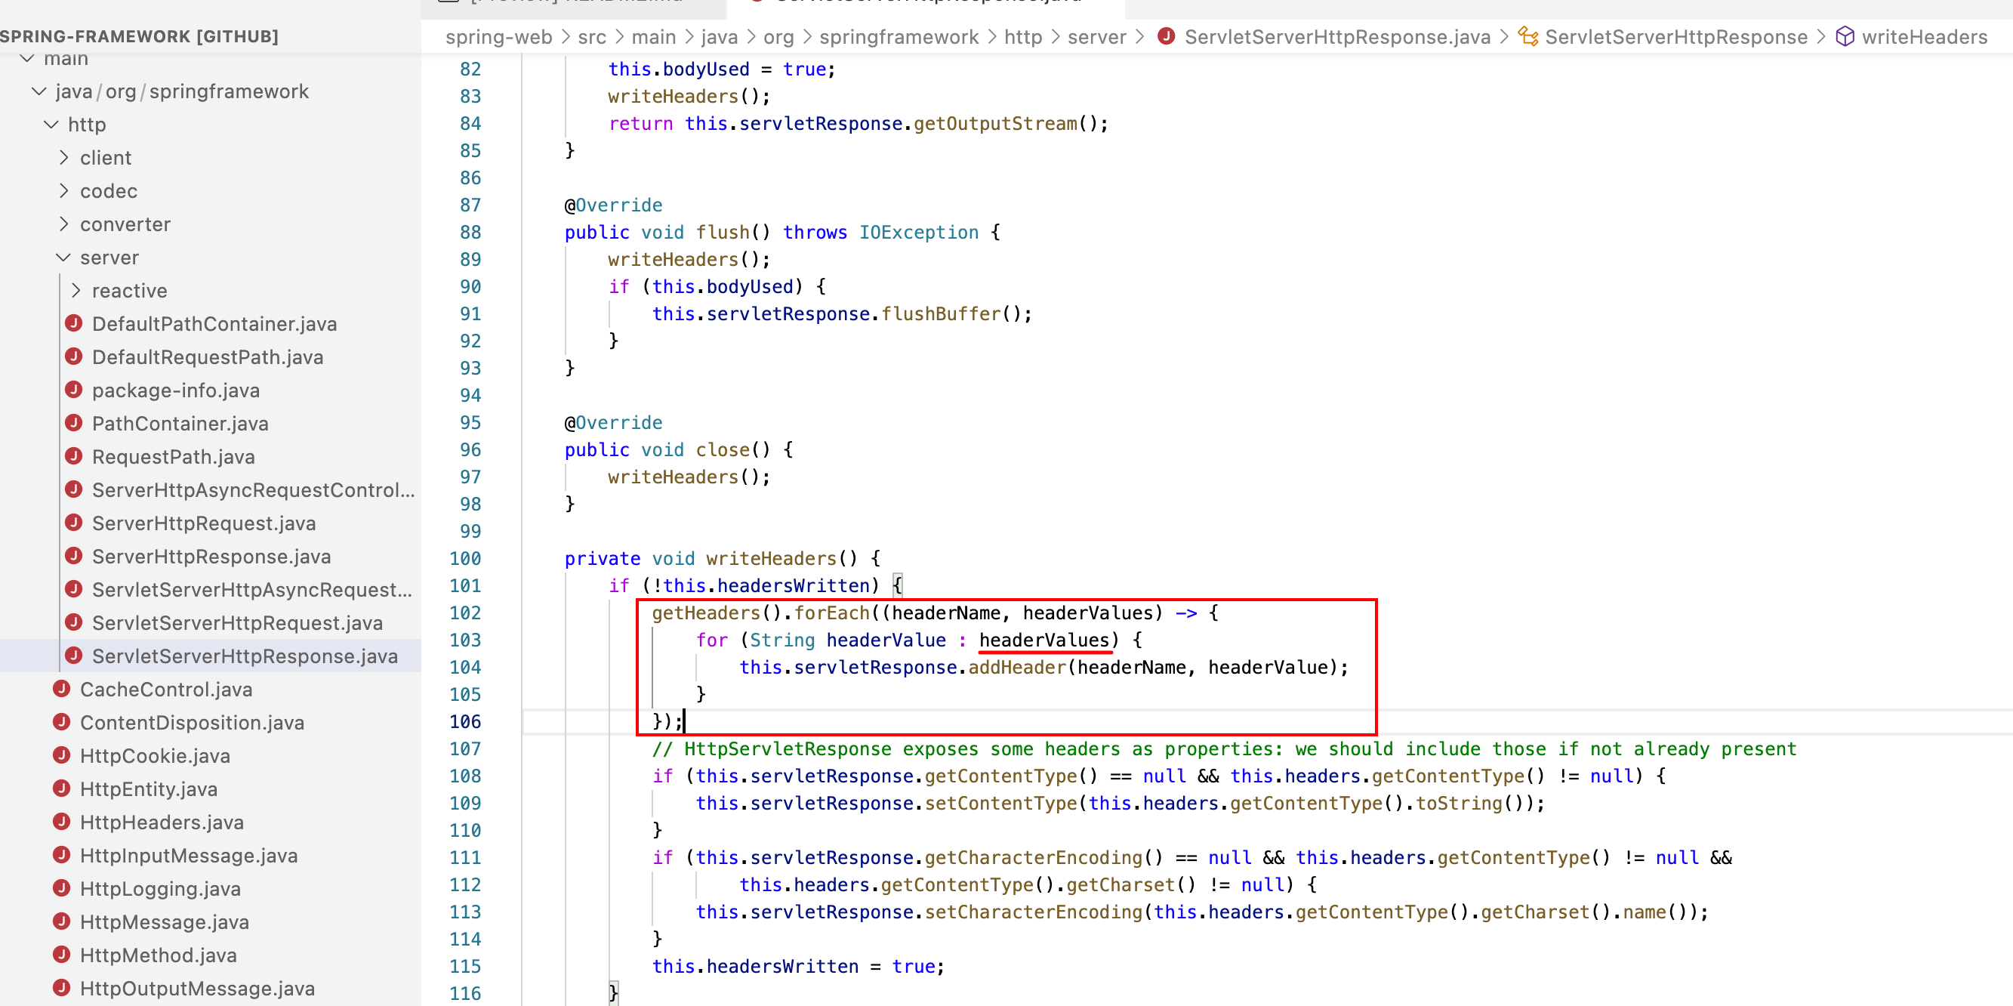The width and height of the screenshot is (2013, 1006).
Task: Open DefaultPathContainer.java file
Action: (x=214, y=323)
